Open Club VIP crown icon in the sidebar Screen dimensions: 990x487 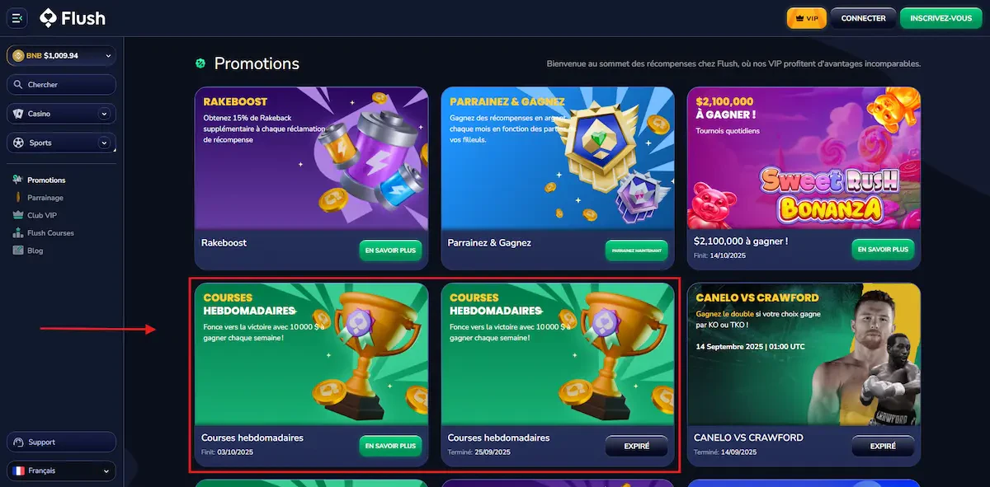(x=18, y=215)
